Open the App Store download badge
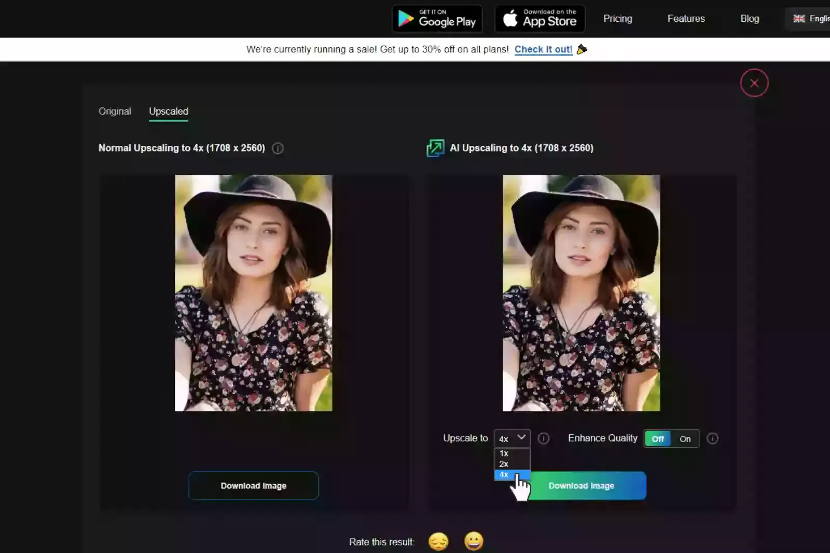Screen dimensions: 830x553 click(x=539, y=19)
